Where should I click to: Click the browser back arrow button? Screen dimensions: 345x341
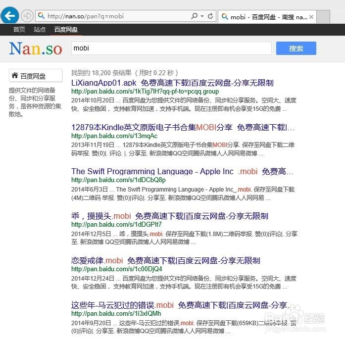(10, 15)
